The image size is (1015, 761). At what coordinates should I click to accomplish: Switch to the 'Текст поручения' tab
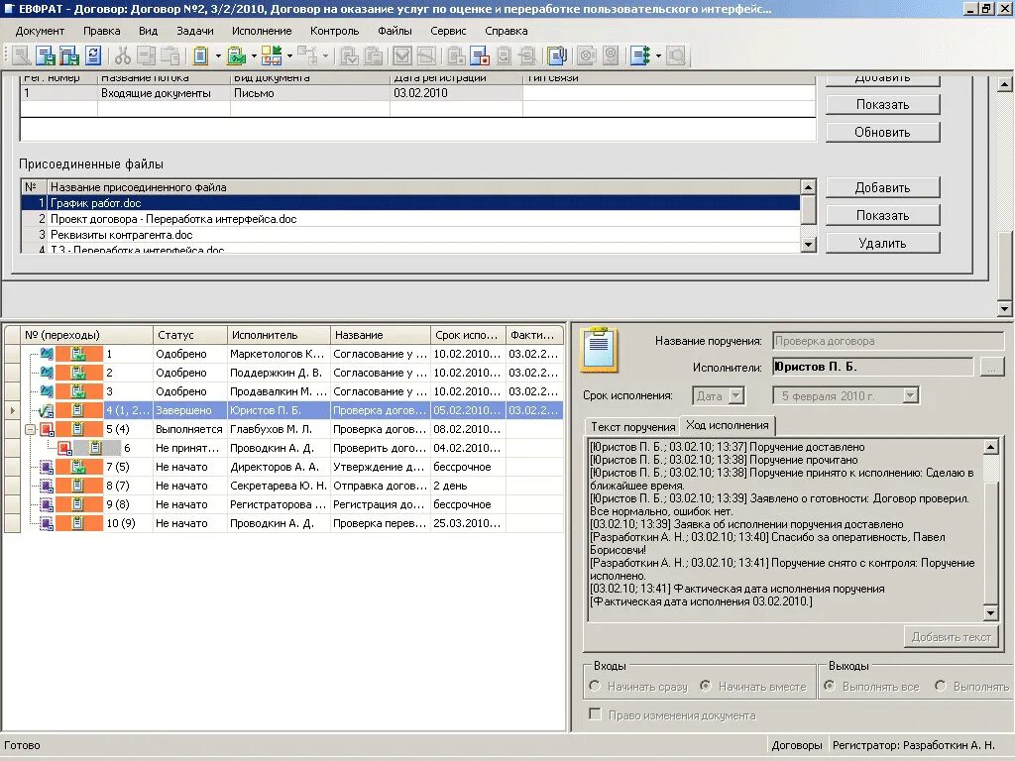pyautogui.click(x=632, y=426)
